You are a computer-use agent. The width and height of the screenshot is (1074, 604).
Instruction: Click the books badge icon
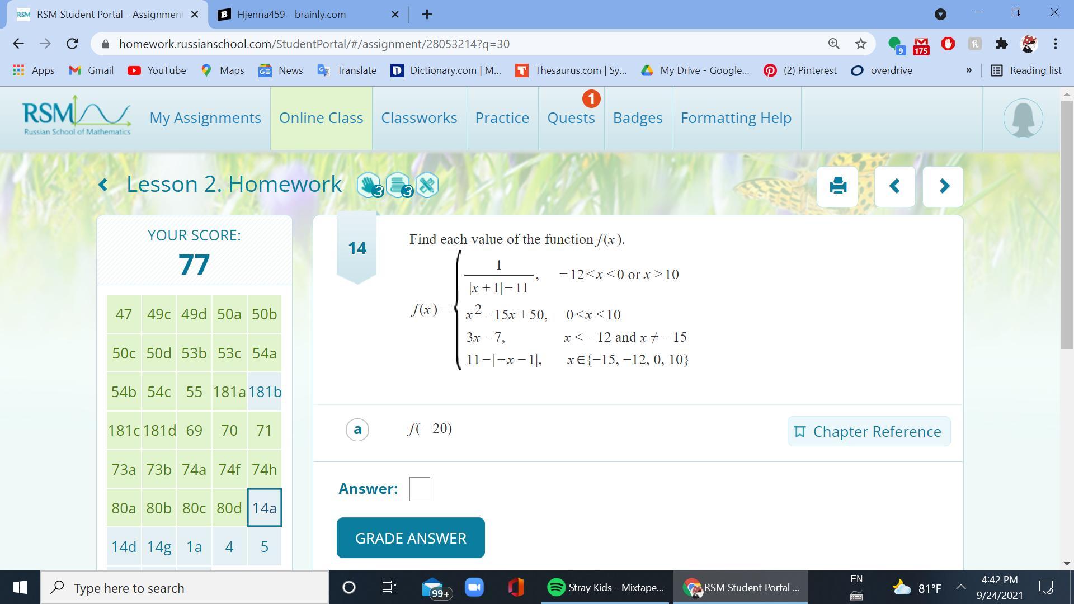coord(398,185)
